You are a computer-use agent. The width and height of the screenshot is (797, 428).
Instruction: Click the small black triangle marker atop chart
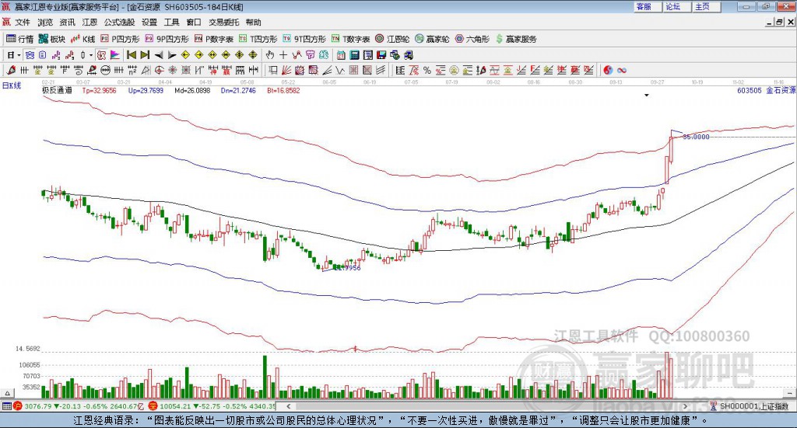(647, 96)
